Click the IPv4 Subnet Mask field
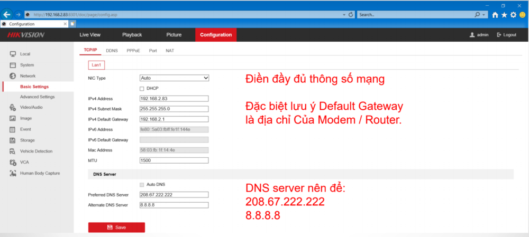 pyautogui.click(x=174, y=109)
